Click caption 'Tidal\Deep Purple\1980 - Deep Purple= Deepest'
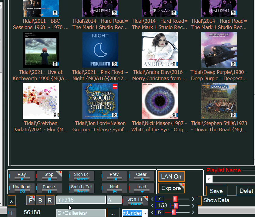This screenshot has width=255, height=217. click(x=219, y=75)
